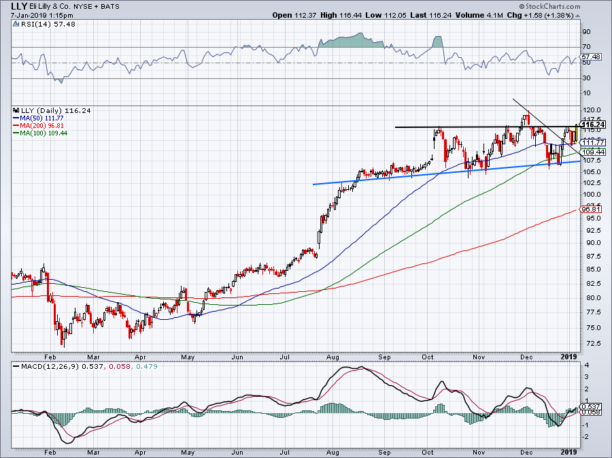Viewport: 612px width, 458px height.
Task: Click the Last 116.24 value in header
Action: [x=431, y=15]
